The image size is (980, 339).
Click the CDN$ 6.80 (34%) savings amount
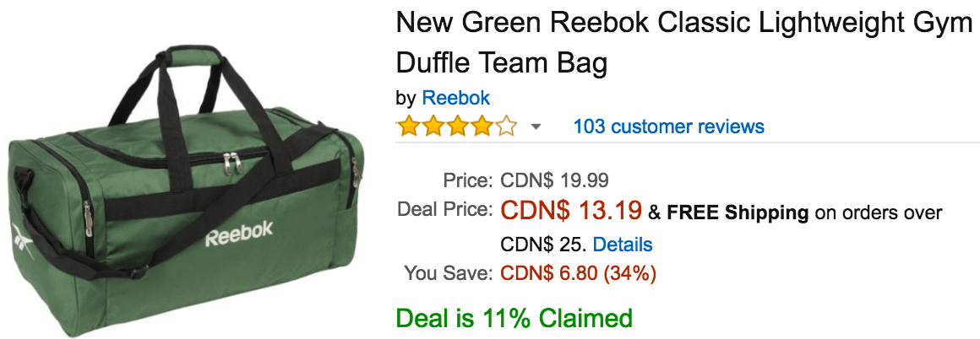[x=578, y=273]
